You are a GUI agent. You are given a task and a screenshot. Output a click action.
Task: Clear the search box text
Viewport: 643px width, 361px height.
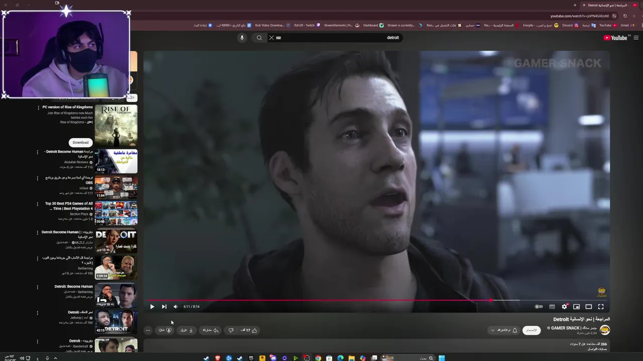click(271, 38)
